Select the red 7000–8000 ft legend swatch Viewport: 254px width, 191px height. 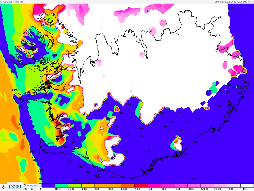[x=141, y=185]
